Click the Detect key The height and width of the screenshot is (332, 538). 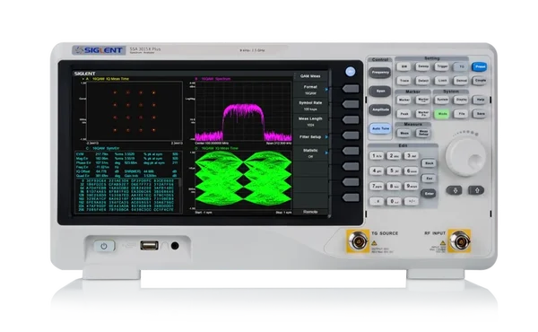click(x=423, y=81)
